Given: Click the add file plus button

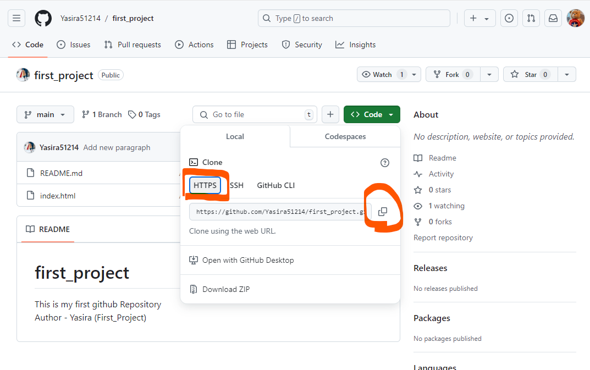Looking at the screenshot, I should 330,114.
